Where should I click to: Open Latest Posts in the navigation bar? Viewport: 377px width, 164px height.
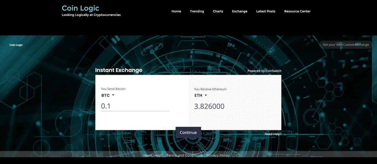pyautogui.click(x=266, y=11)
